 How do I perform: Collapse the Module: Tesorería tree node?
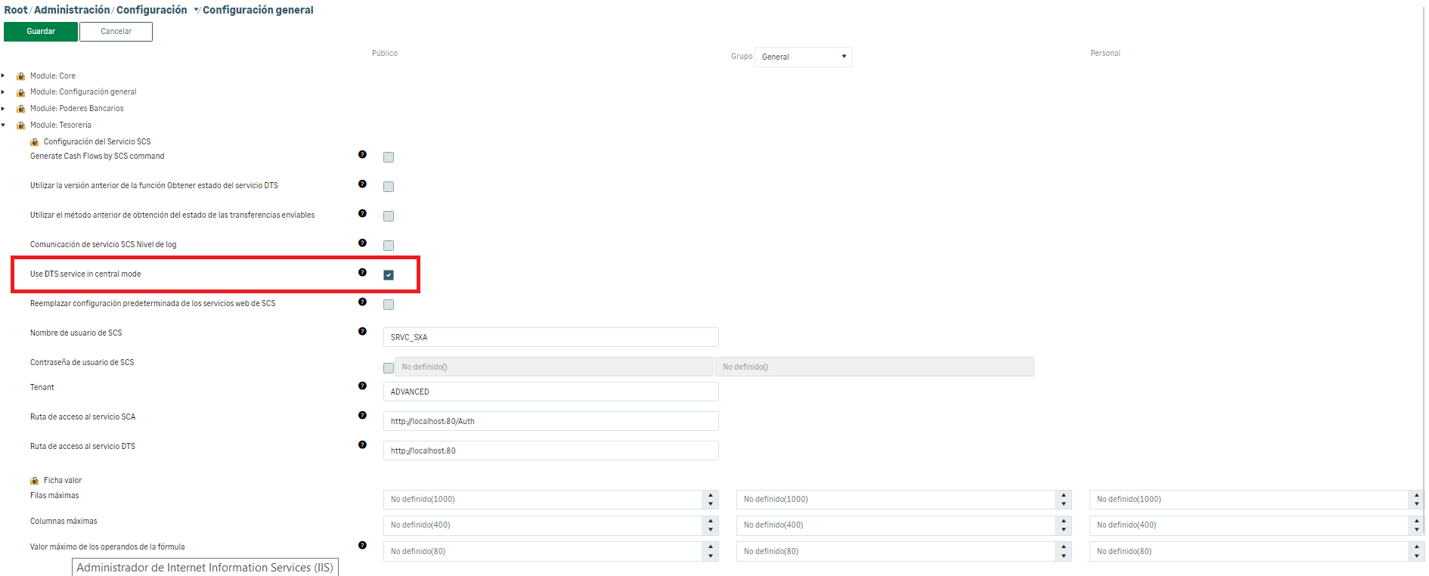pyautogui.click(x=3, y=125)
